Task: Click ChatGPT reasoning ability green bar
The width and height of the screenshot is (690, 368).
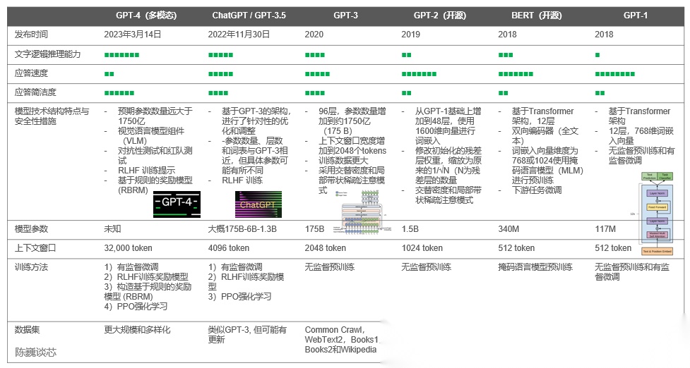Action: pos(221,55)
